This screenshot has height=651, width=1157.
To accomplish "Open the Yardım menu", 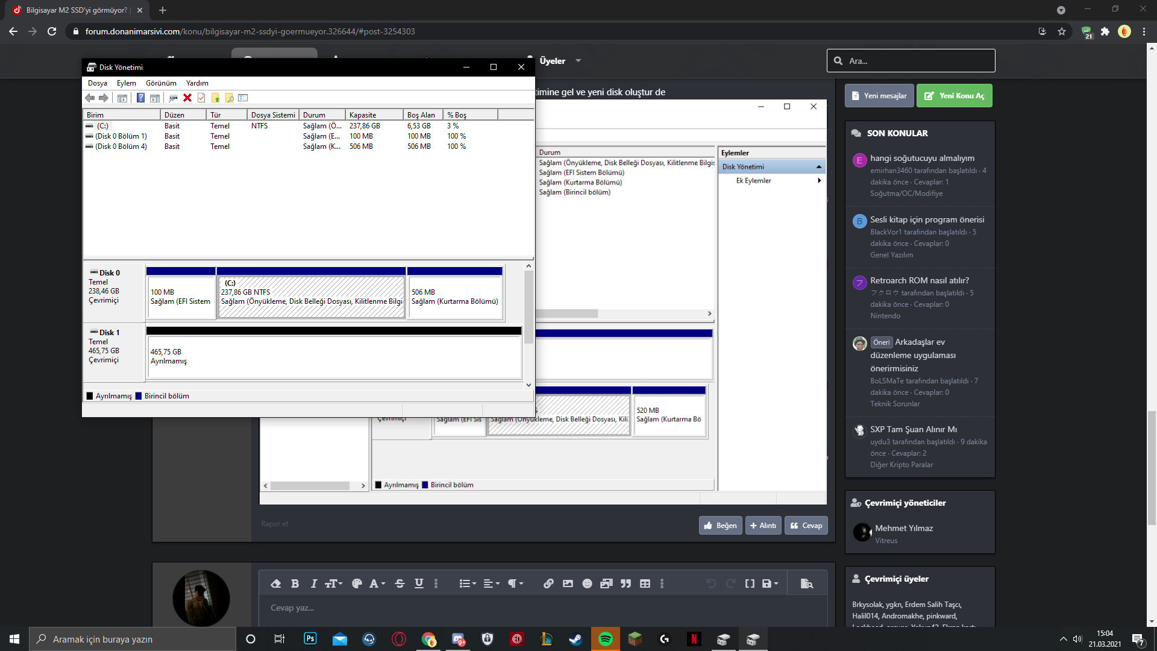I will tap(197, 83).
